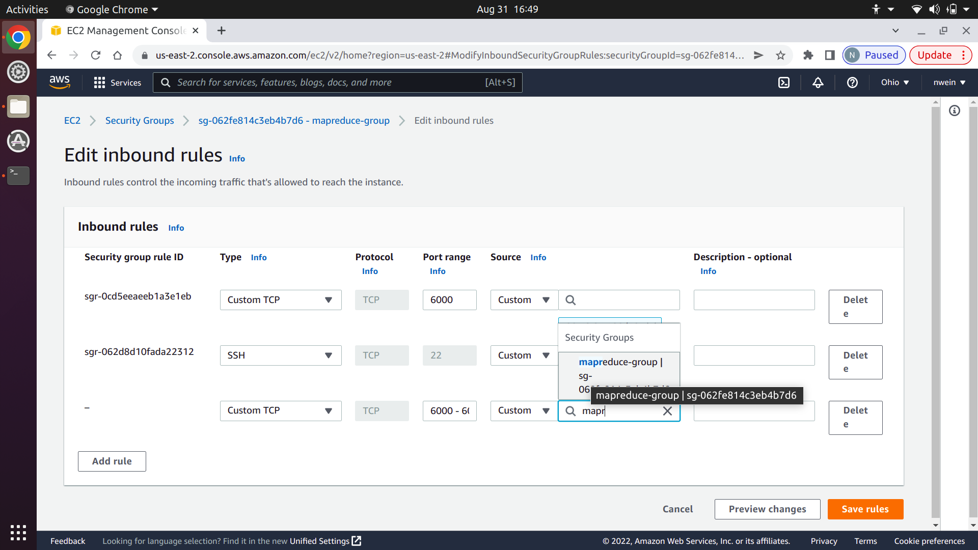
Task: Open the info panel circle icon
Action: (955, 111)
